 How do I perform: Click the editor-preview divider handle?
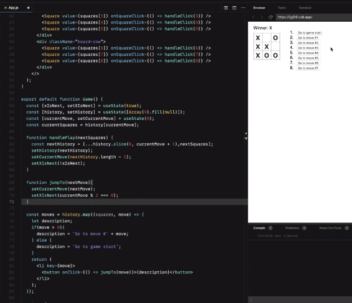pos(246,136)
